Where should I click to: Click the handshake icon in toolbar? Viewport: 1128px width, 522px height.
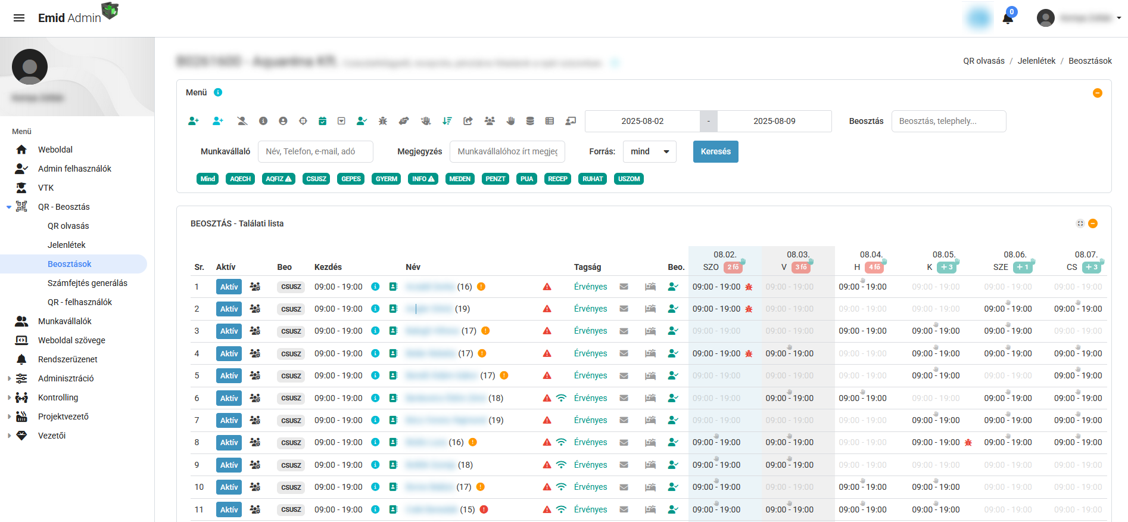coord(404,121)
